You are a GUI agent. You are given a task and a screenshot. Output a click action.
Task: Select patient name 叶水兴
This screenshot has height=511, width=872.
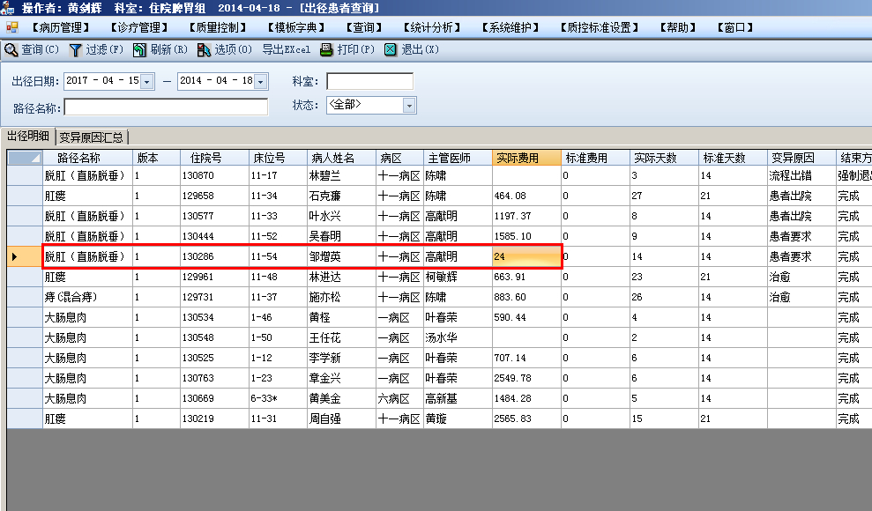click(324, 216)
